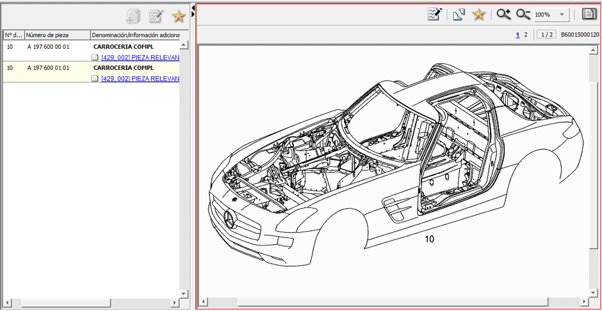Click the parts list scroll up arrow

pyautogui.click(x=184, y=45)
